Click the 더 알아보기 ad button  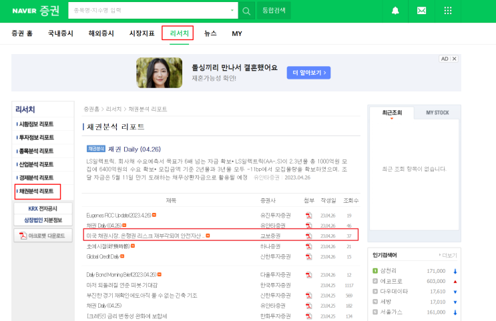[308, 73]
